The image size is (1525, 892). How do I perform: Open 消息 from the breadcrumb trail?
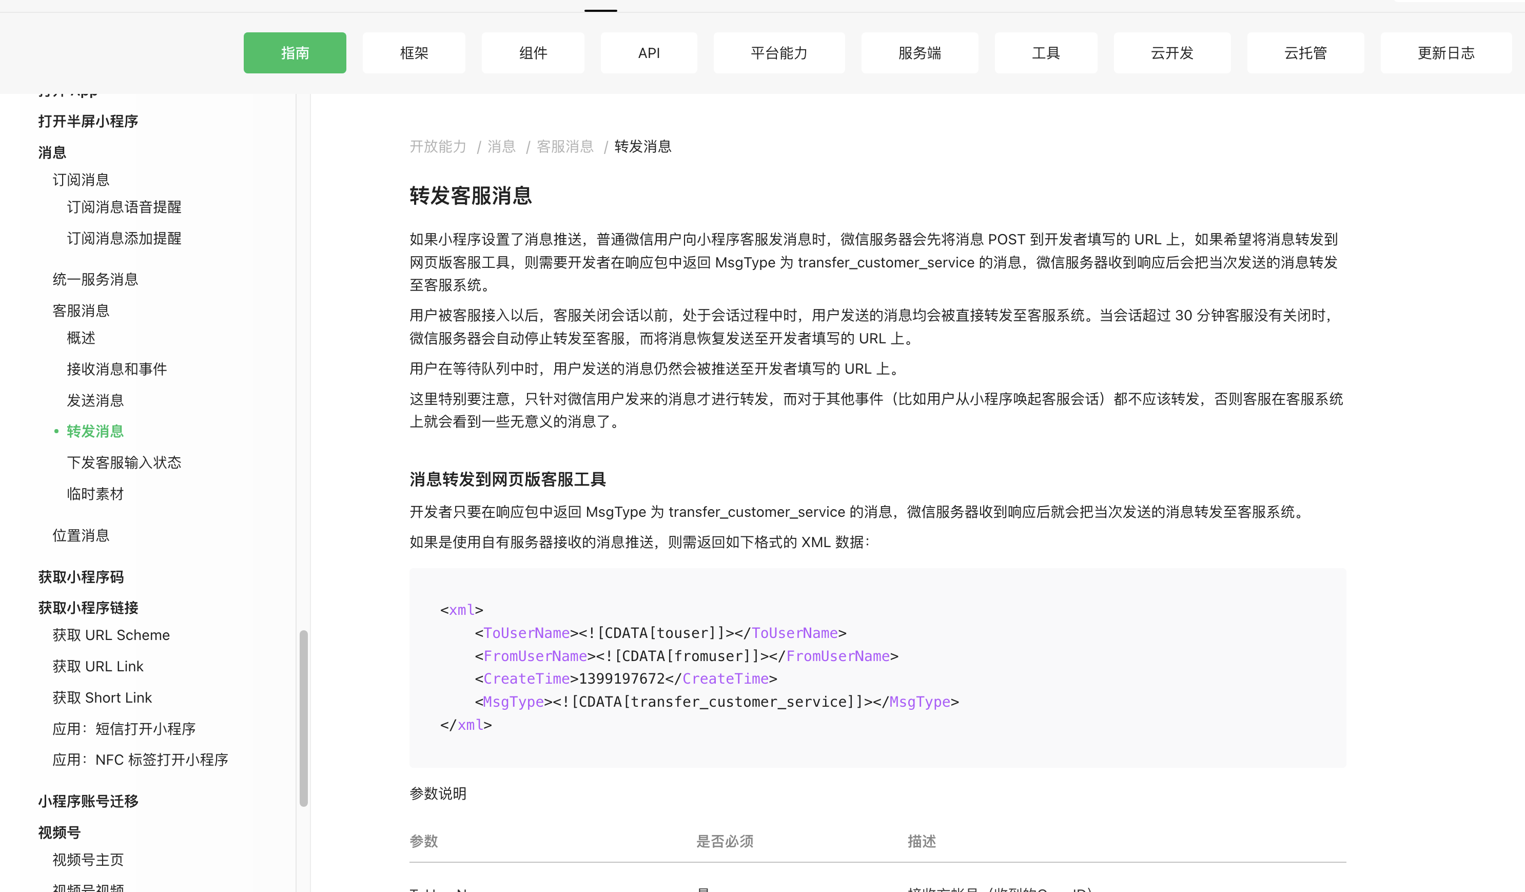coord(501,146)
